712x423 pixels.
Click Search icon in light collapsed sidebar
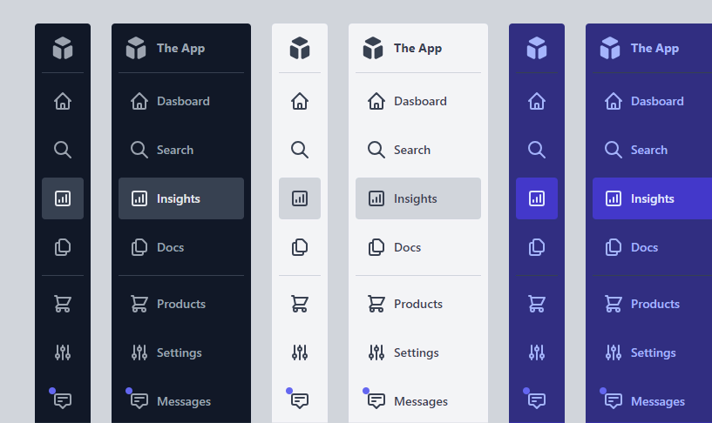pos(300,150)
